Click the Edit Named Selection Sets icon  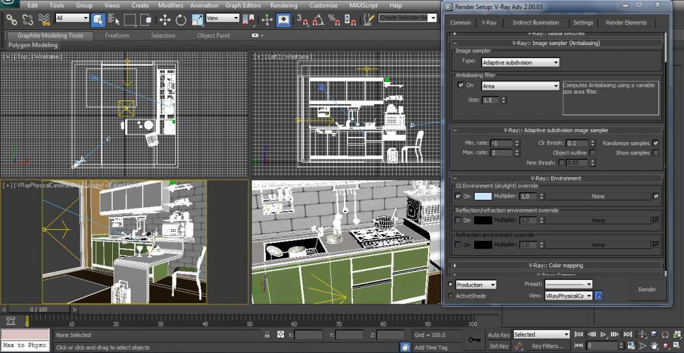369,19
